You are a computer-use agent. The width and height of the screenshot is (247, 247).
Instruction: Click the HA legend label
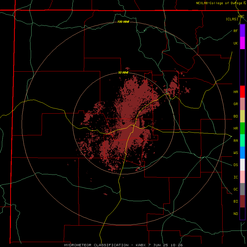click(235, 92)
